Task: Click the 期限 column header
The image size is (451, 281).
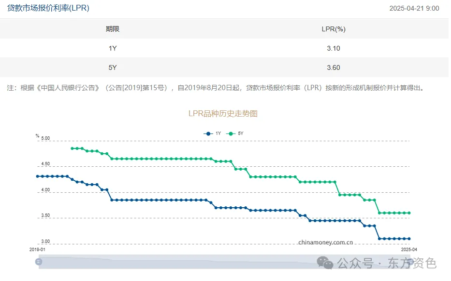Action: click(x=113, y=29)
